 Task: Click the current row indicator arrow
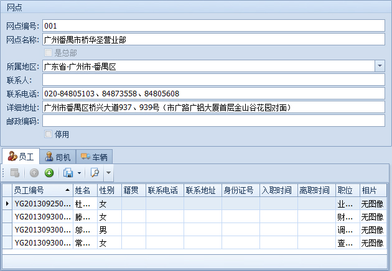click(x=7, y=203)
